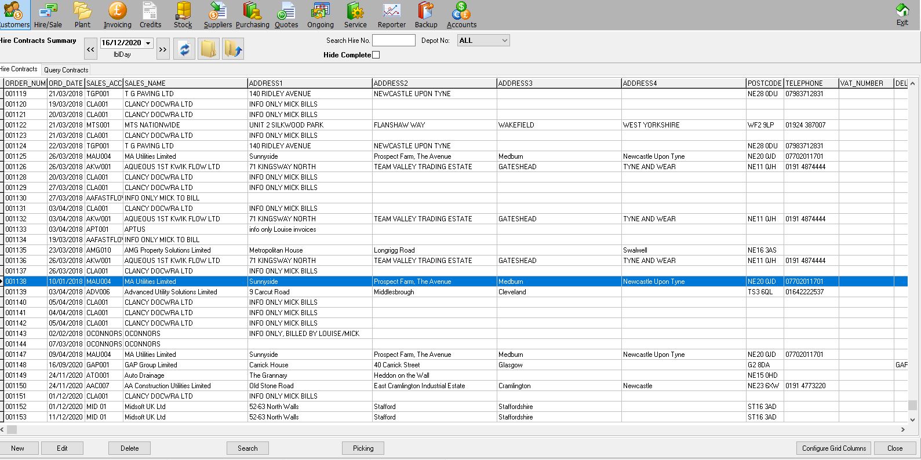Open the Plant folder icon
The image size is (921, 460).
coord(82,12)
